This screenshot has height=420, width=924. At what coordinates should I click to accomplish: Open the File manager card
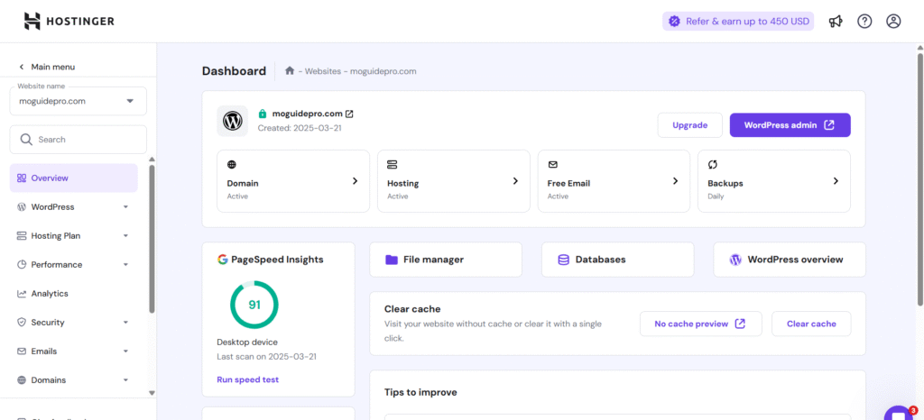(446, 260)
